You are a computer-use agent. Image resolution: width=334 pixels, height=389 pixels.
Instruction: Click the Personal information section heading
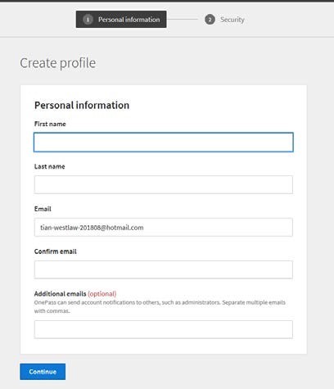click(82, 106)
